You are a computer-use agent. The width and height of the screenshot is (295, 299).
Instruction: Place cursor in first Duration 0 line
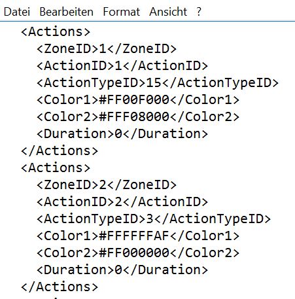(122, 133)
